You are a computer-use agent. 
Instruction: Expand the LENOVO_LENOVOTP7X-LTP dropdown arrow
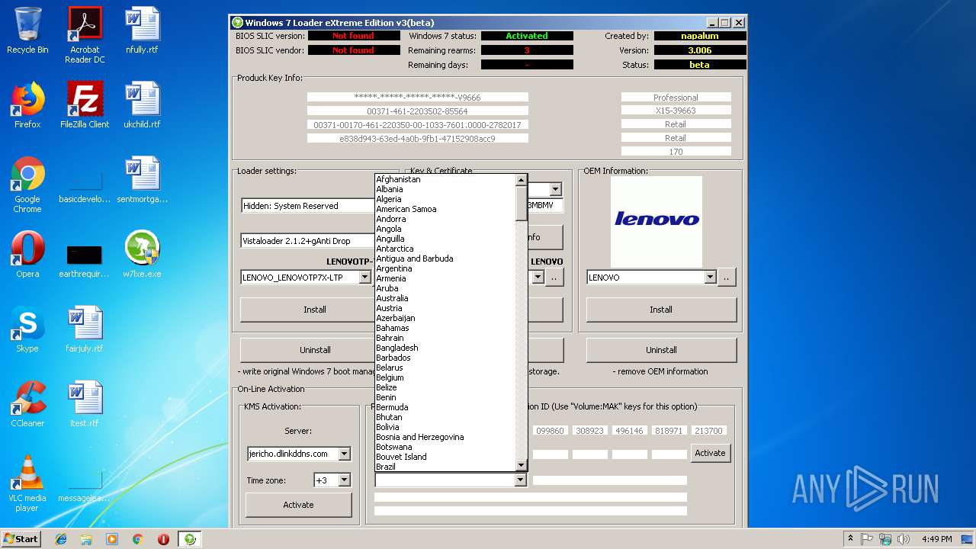365,278
